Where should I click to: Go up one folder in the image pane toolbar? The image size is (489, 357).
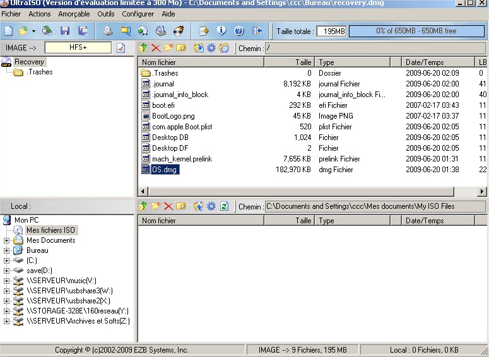click(x=143, y=48)
